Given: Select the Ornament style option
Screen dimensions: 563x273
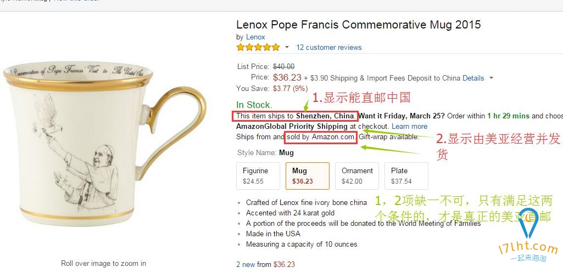Looking at the screenshot, I should click(x=357, y=176).
